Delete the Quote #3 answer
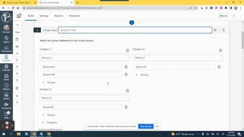Viewport: 244px width, 137px height. click(126, 107)
